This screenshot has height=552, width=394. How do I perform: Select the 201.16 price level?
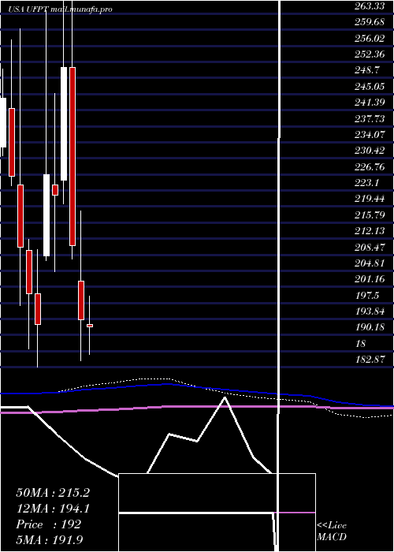coord(370,279)
